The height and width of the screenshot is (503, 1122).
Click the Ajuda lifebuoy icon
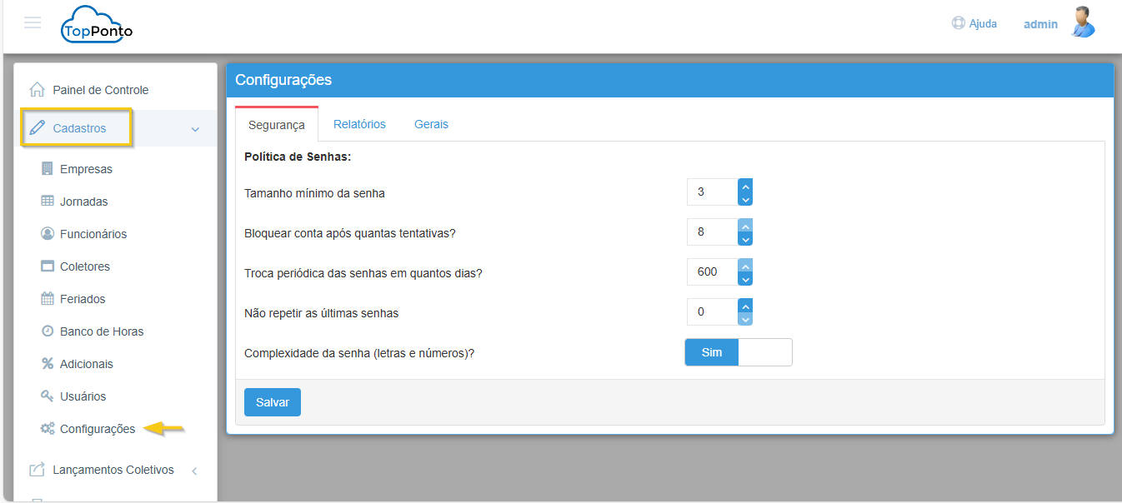point(958,23)
